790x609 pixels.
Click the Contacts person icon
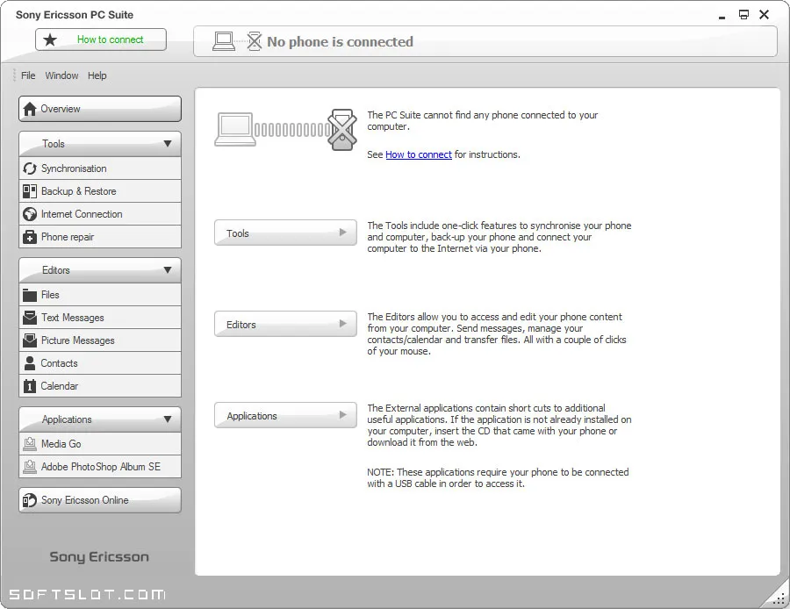[30, 363]
